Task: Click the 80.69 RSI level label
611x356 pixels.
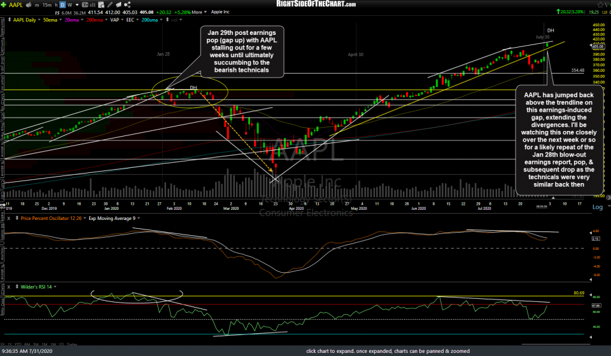Action: point(579,293)
